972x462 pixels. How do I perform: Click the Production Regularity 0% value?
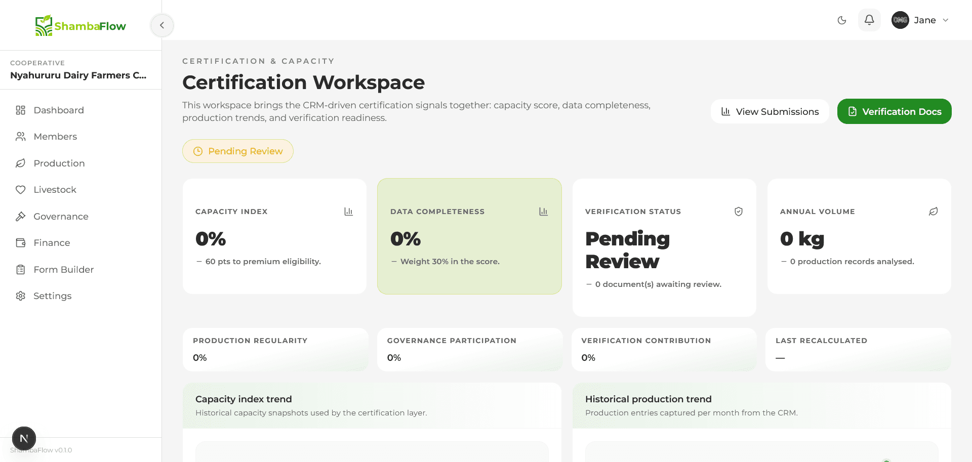tap(200, 358)
